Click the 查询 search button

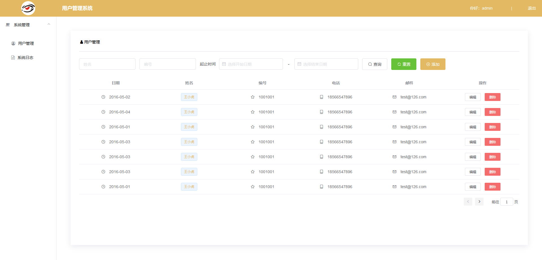[x=375, y=64]
